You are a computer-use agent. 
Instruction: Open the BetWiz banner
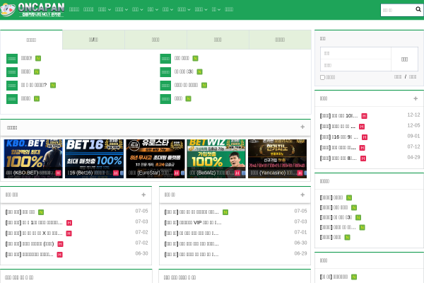pos(216,158)
